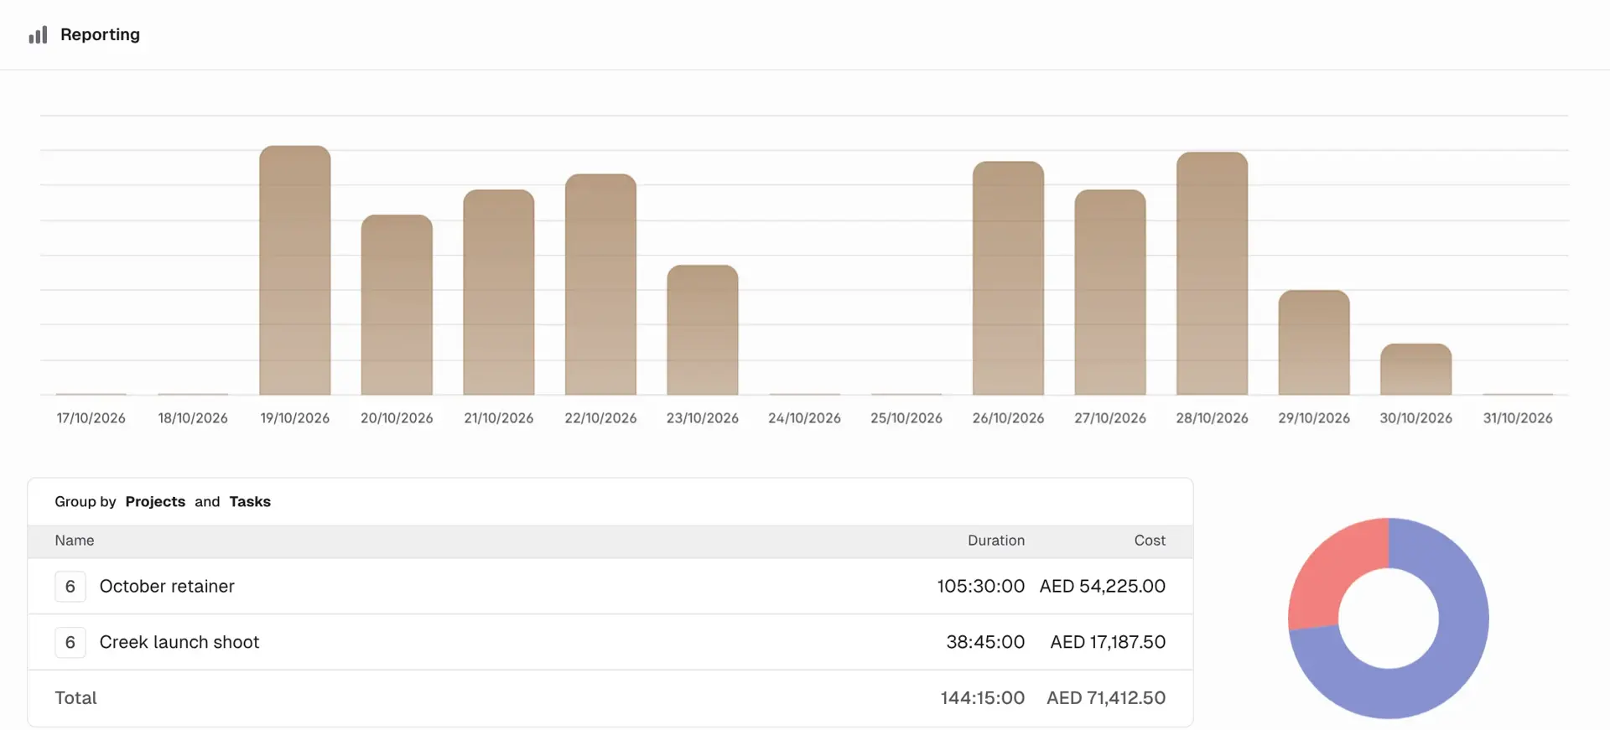
Task: Click the Creek launch shoot project name
Action: click(x=179, y=642)
